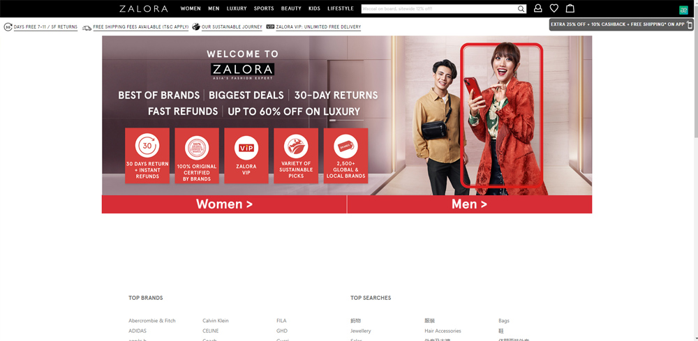This screenshot has width=698, height=341.
Task: Click the search magnifier icon
Action: (521, 9)
